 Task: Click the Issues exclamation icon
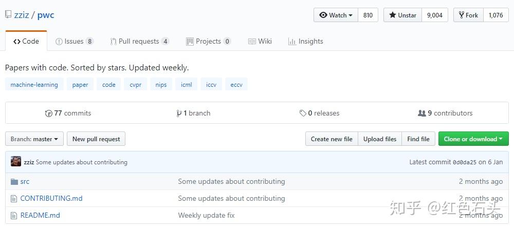click(x=59, y=42)
